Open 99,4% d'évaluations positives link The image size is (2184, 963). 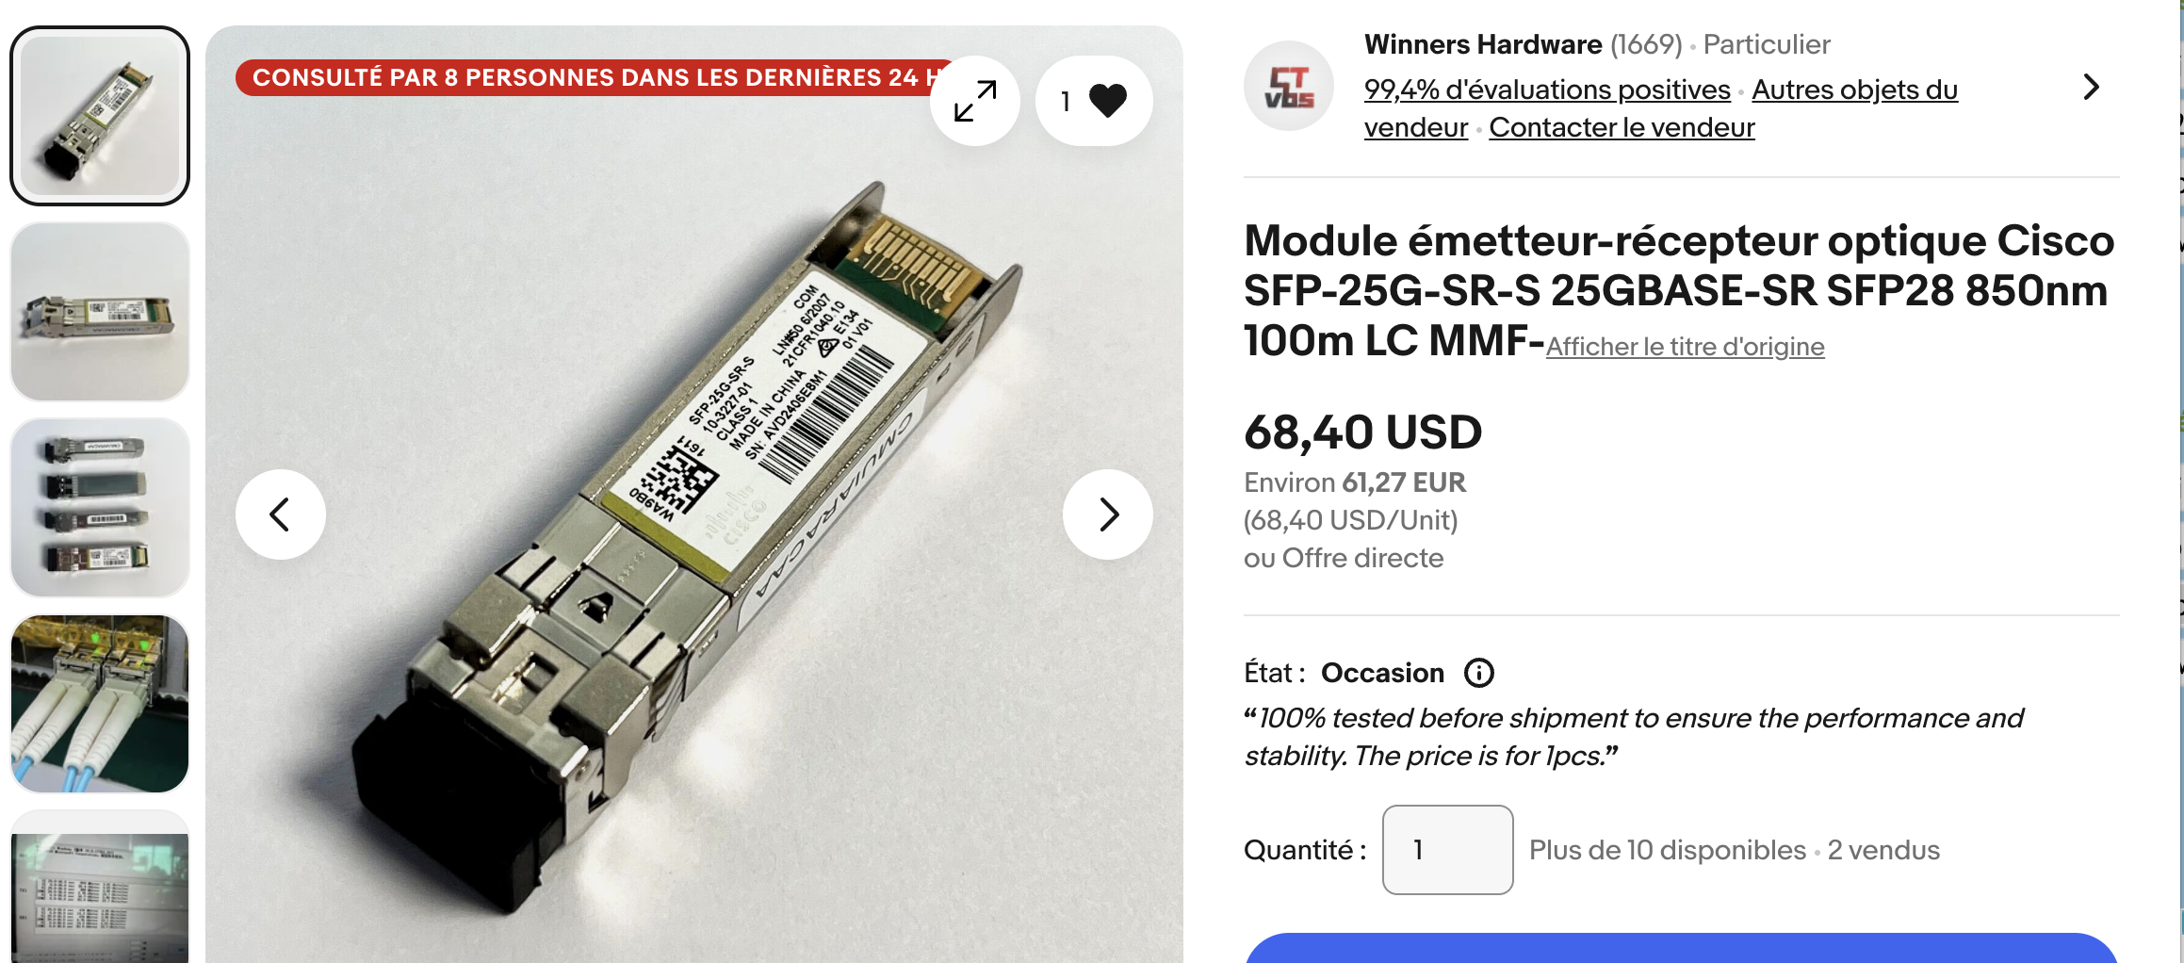coord(1547,90)
